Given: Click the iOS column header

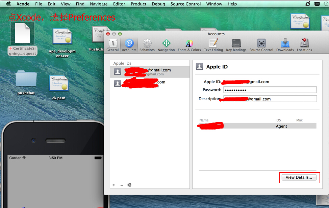Looking at the screenshot, I should point(278,120).
